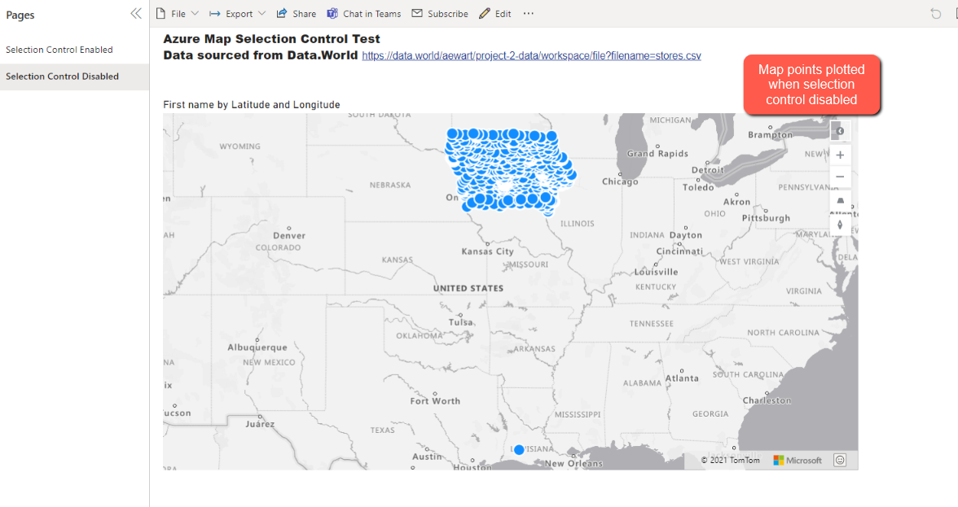958x507 pixels.
Task: Zoom in on the map
Action: pyautogui.click(x=840, y=155)
